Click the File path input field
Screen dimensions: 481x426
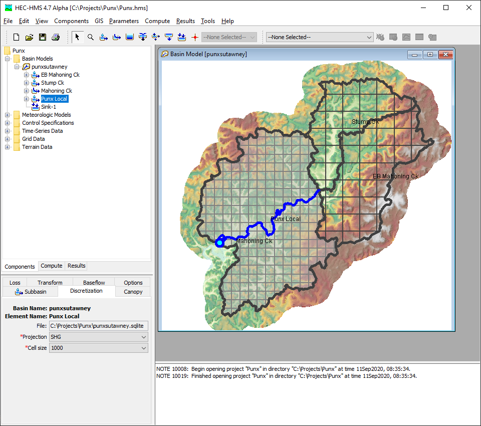coord(99,326)
